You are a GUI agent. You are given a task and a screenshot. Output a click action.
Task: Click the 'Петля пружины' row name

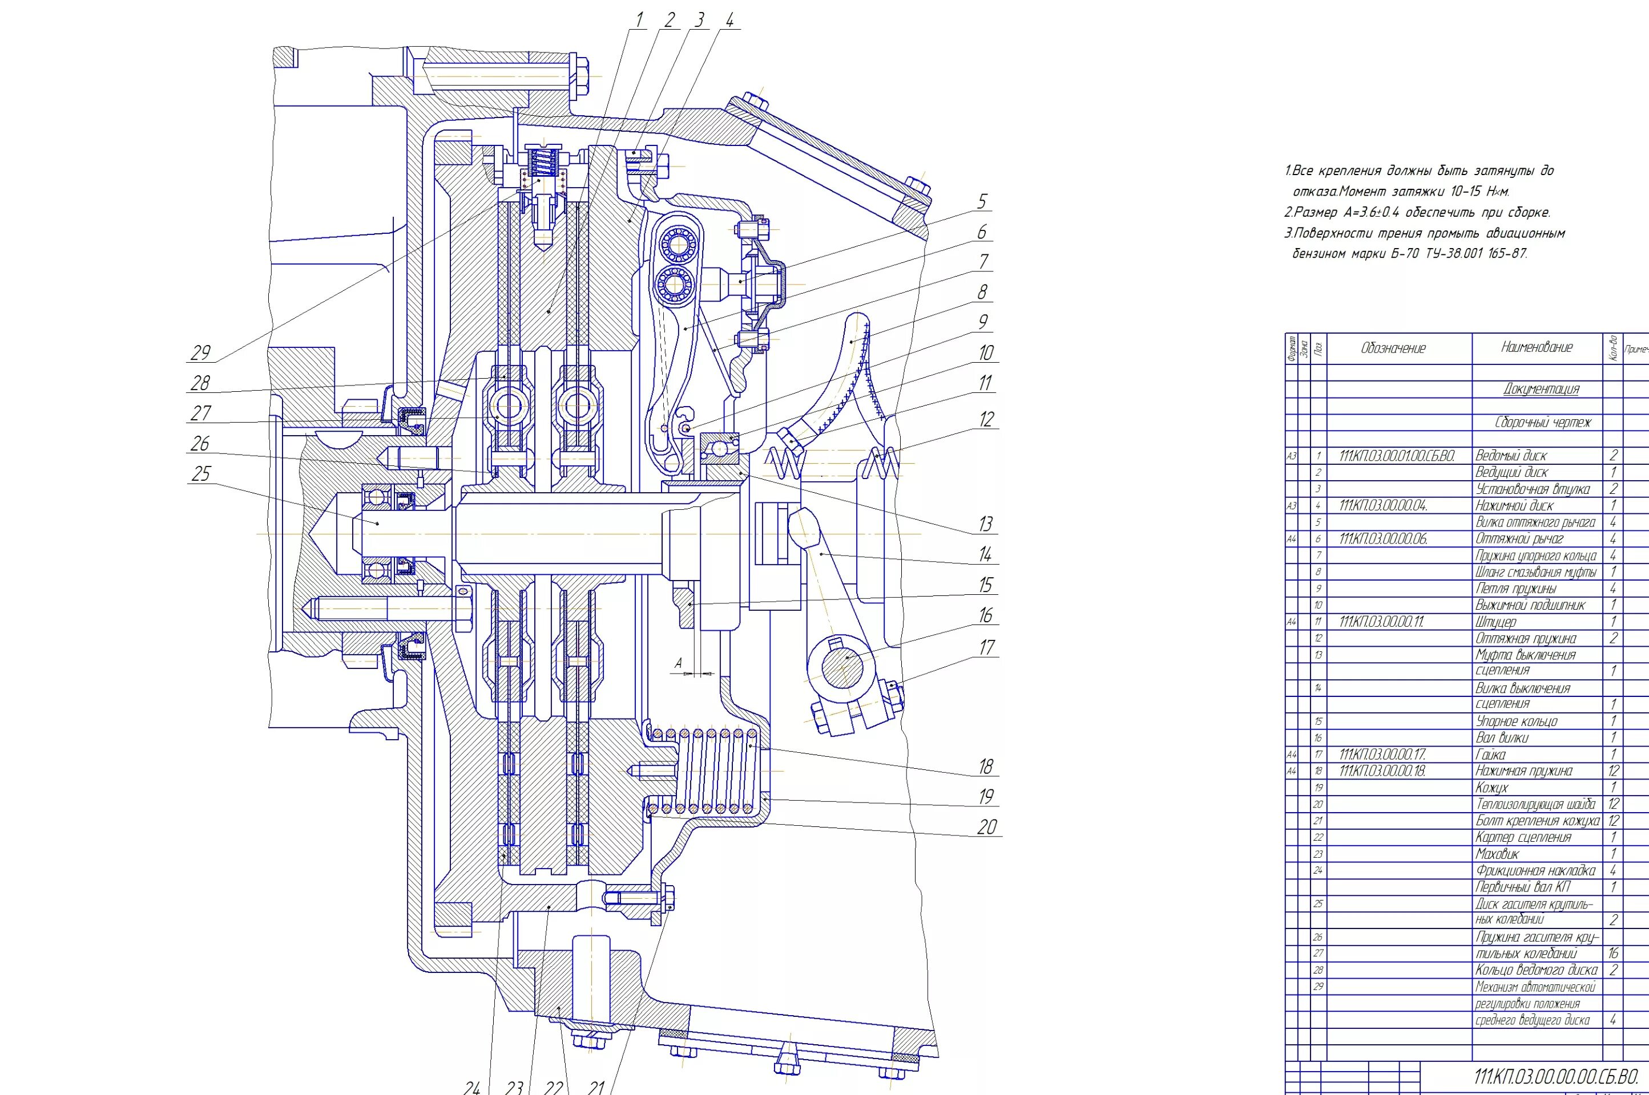1516,589
